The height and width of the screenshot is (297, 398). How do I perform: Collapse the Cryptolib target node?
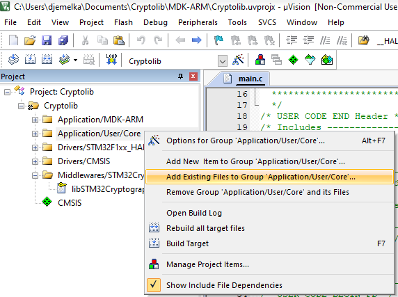point(22,106)
